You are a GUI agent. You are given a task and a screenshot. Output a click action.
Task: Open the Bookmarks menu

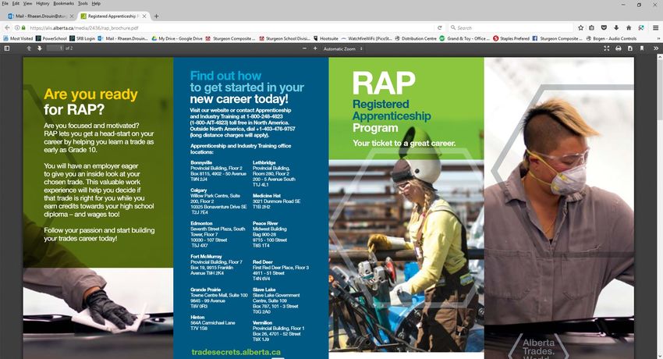(x=63, y=3)
